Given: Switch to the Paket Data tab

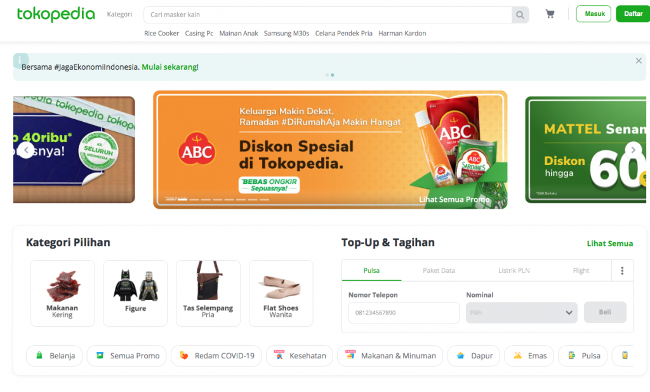Looking at the screenshot, I should [x=439, y=271].
